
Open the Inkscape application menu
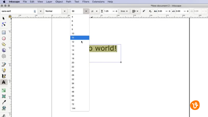tap(14, 2)
